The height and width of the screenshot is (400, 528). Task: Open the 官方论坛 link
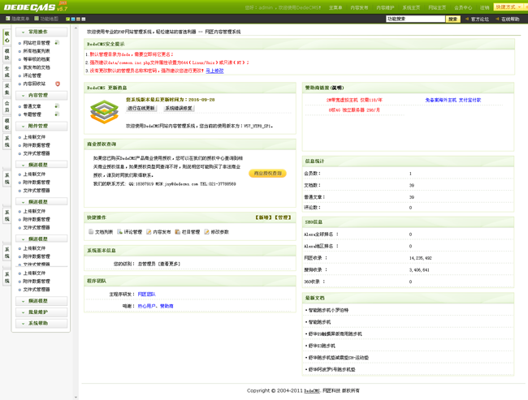point(480,19)
